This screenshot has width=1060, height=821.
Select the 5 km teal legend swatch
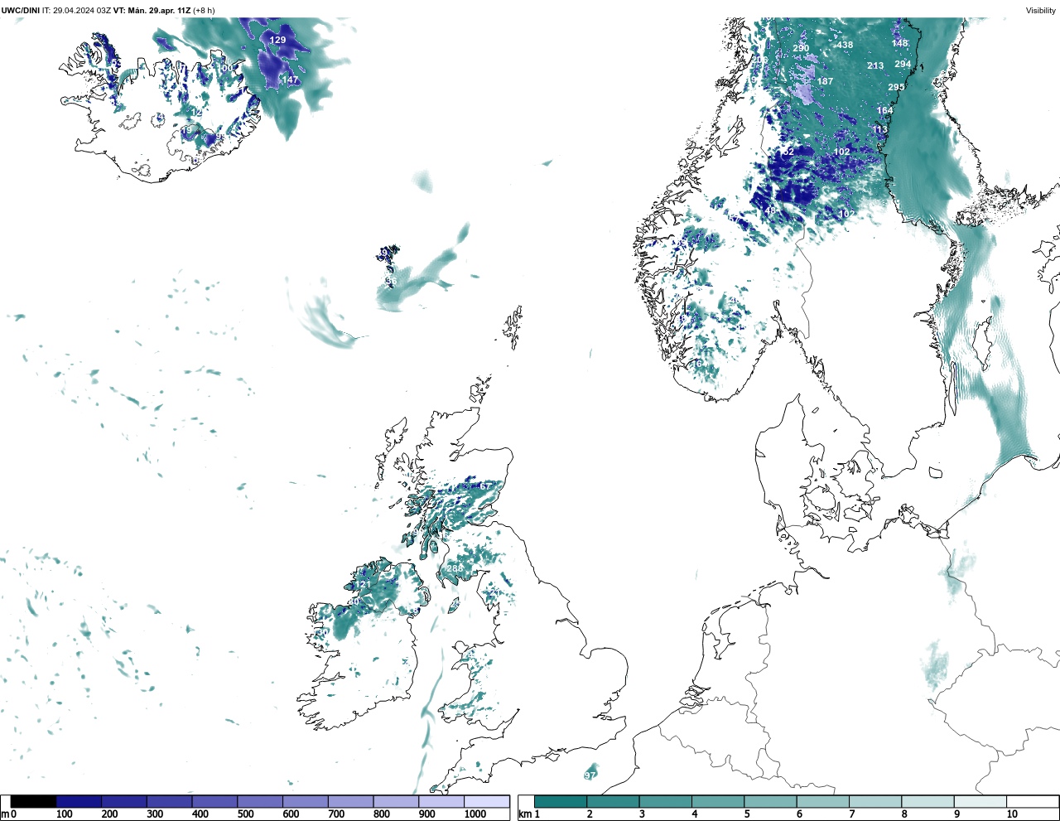[770, 801]
